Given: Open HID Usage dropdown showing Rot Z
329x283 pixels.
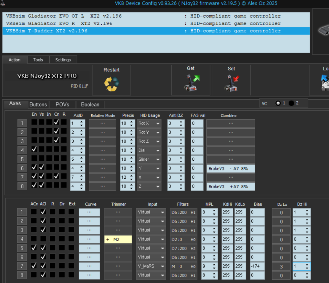Looking at the screenshot, I should (149, 141).
